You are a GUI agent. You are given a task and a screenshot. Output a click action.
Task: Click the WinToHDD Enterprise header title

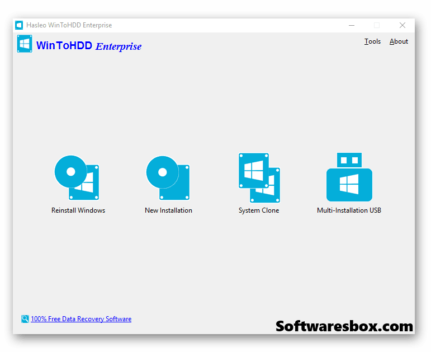pos(89,46)
